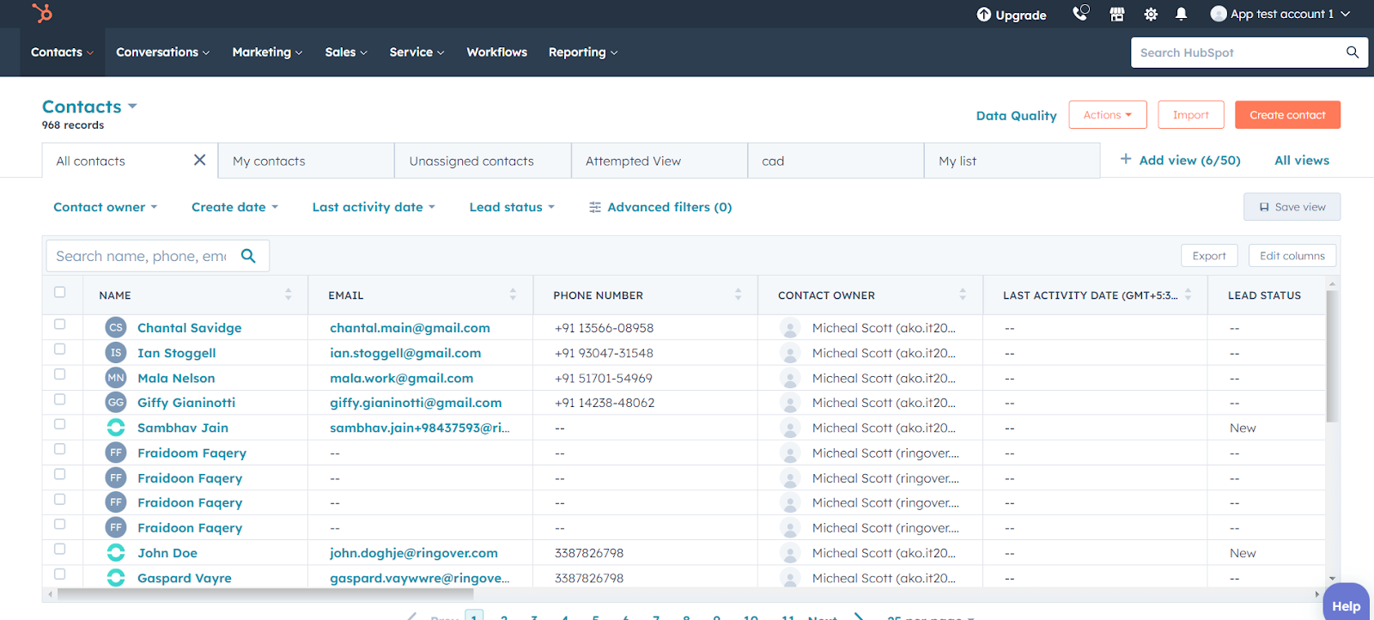Click Chantal Savidge's CS avatar
Viewport: 1374px width, 620px height.
pyautogui.click(x=116, y=327)
